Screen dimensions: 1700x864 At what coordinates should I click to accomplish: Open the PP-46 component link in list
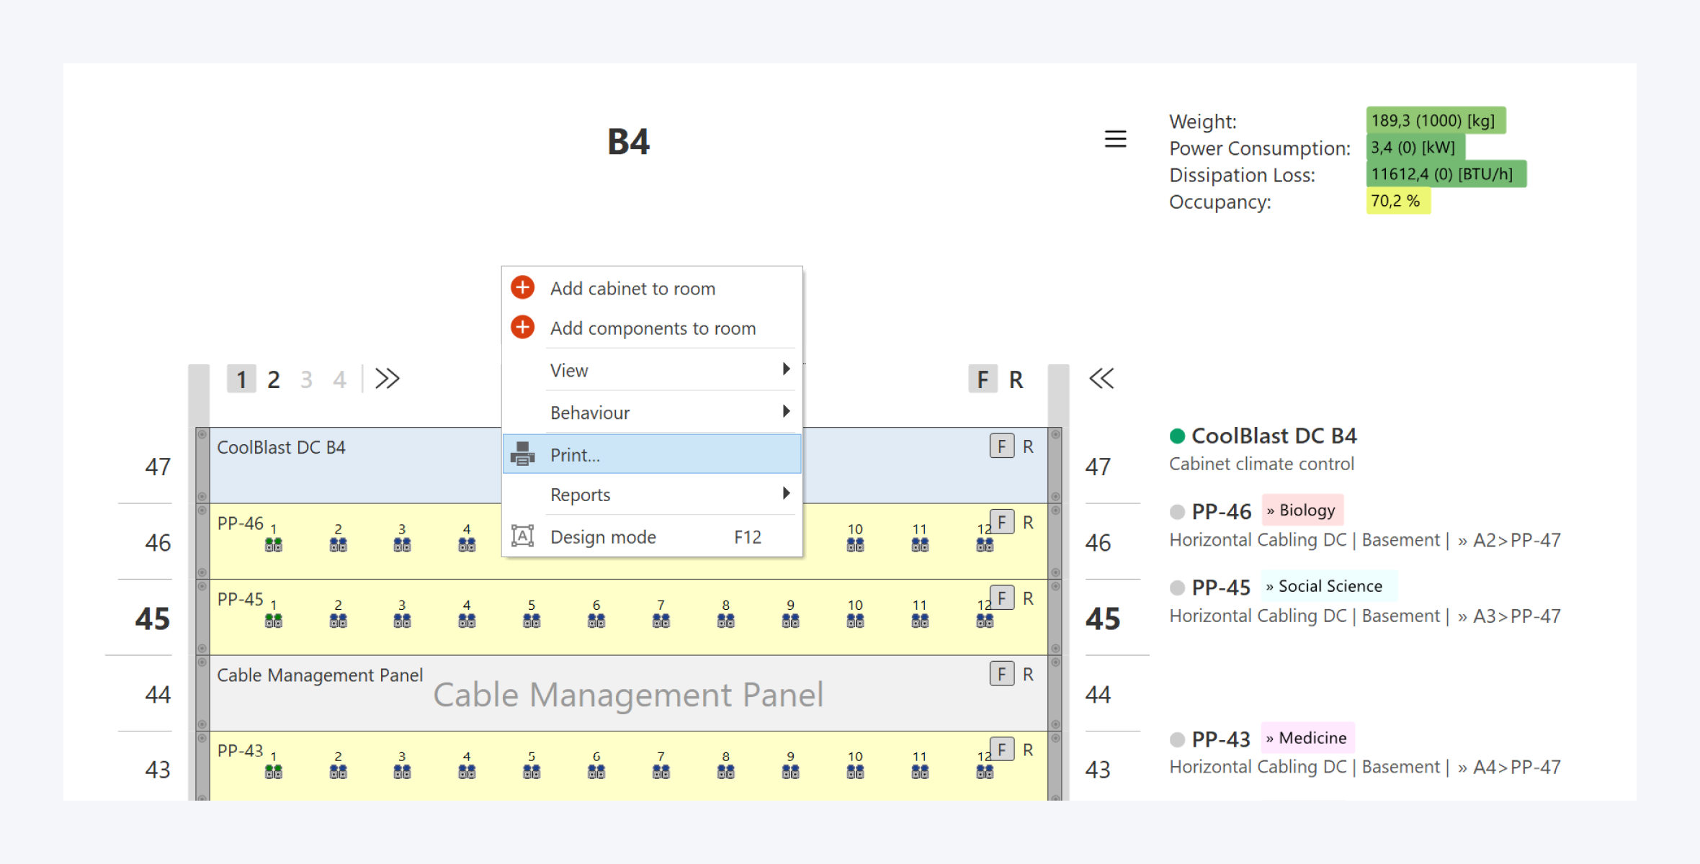click(1221, 511)
